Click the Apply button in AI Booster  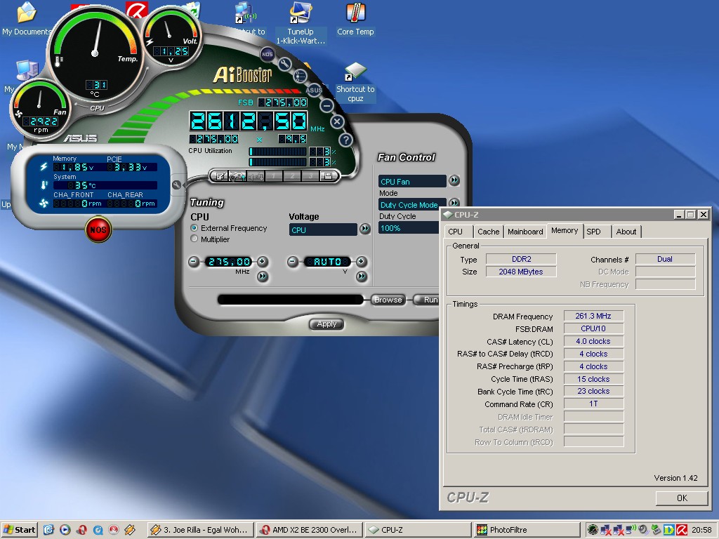(326, 324)
